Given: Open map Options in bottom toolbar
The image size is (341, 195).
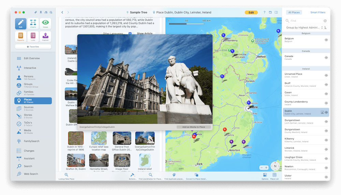Looking at the screenshot, I should pos(265,175).
